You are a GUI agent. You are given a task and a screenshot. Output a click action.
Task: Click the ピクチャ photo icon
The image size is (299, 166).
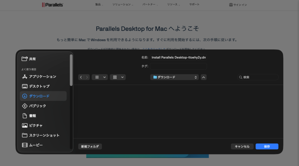pos(25,125)
